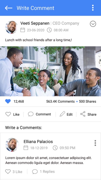Expand post options with circled chevron
Image resolution: width=101 pixels, height=180 pixels.
pyautogui.click(x=93, y=24)
